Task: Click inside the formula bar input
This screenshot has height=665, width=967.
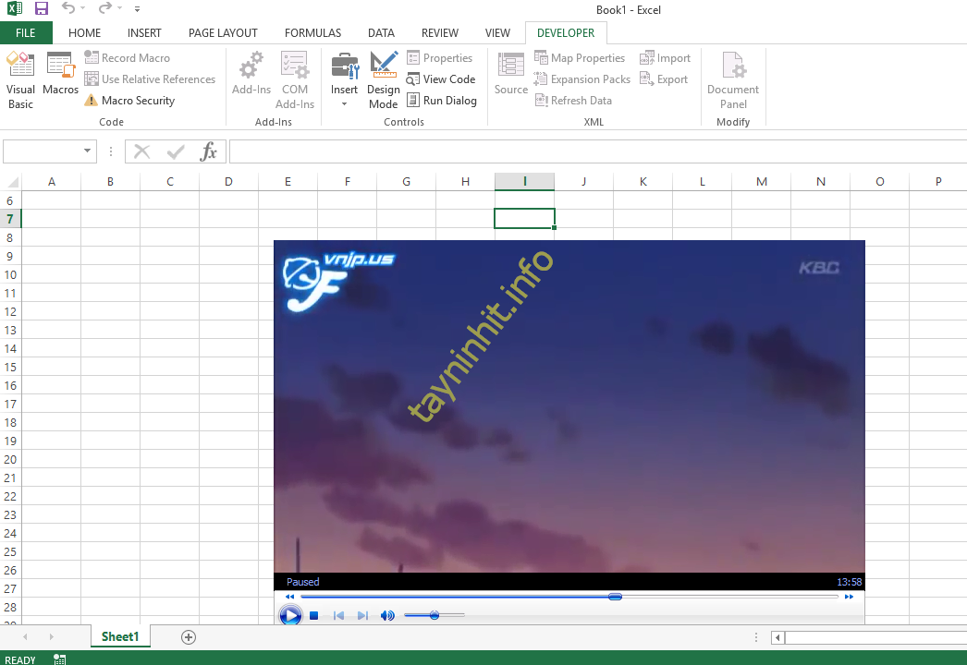Action: [592, 151]
